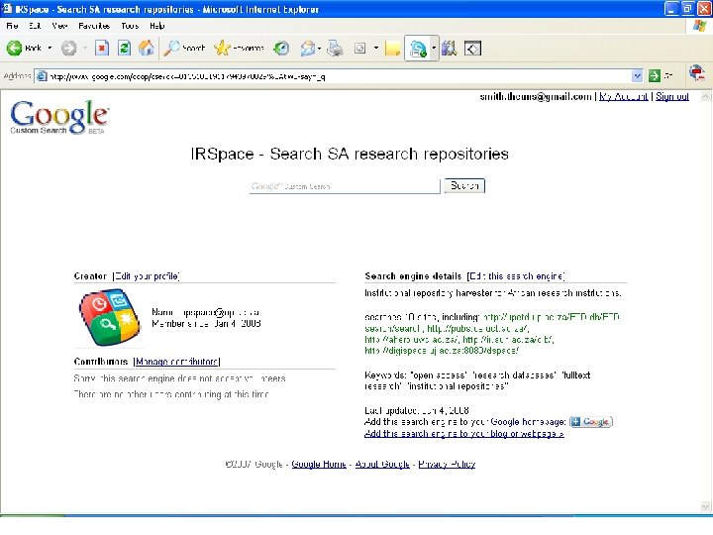The width and height of the screenshot is (713, 535).
Task: Open the Forward button dropdown arrow
Action: [x=84, y=48]
